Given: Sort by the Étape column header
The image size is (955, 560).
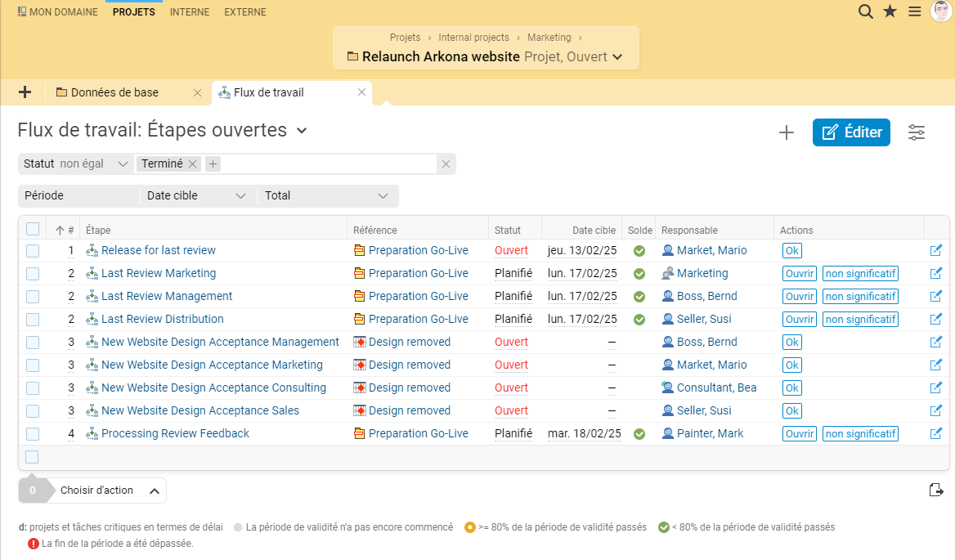Looking at the screenshot, I should click(x=98, y=230).
